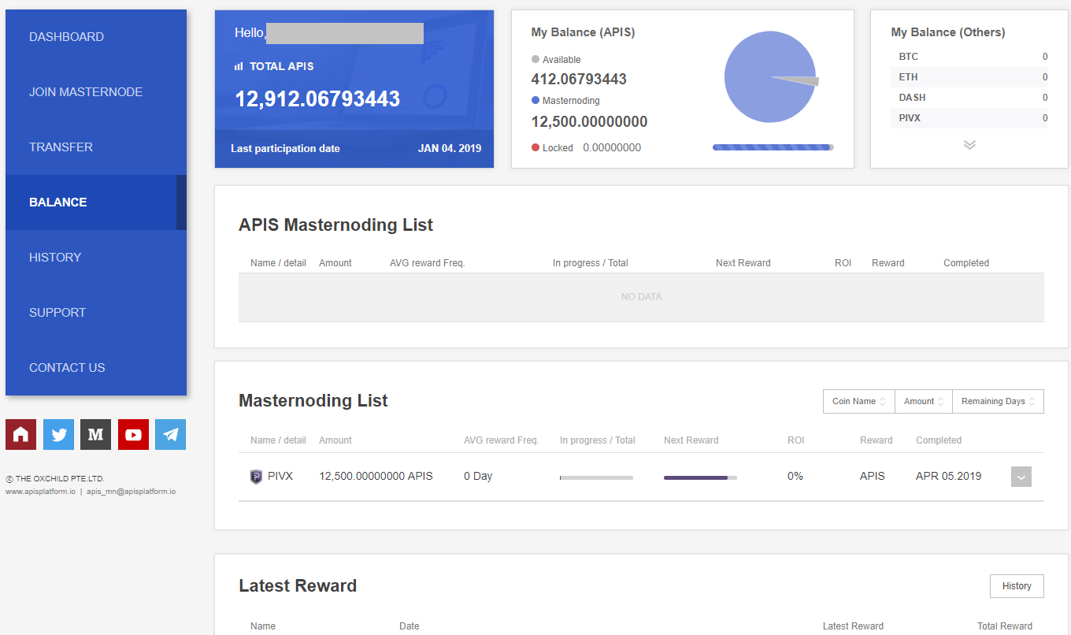Click the total APIS value 12,912.06793443
The width and height of the screenshot is (1071, 635).
pos(317,98)
